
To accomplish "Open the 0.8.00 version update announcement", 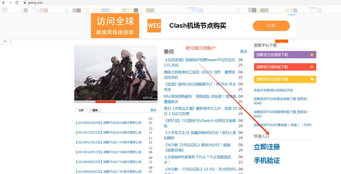I will (x=109, y=133).
